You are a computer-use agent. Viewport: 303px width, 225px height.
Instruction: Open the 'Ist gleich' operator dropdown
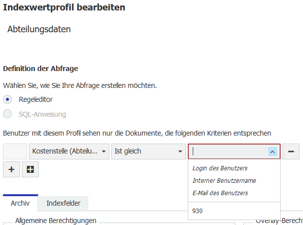tap(148, 152)
